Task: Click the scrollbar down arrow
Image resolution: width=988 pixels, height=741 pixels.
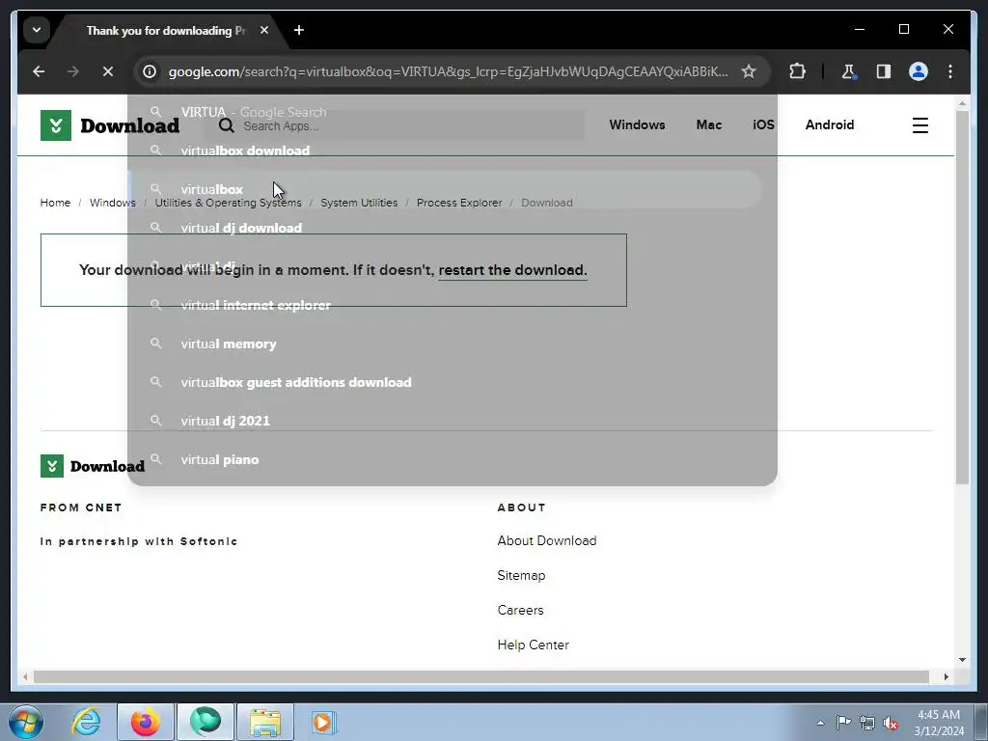Action: (962, 660)
